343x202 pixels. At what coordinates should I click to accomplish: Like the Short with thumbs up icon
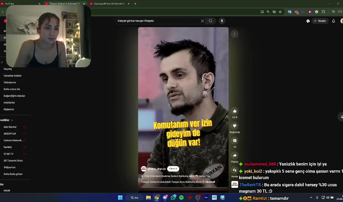235,111
